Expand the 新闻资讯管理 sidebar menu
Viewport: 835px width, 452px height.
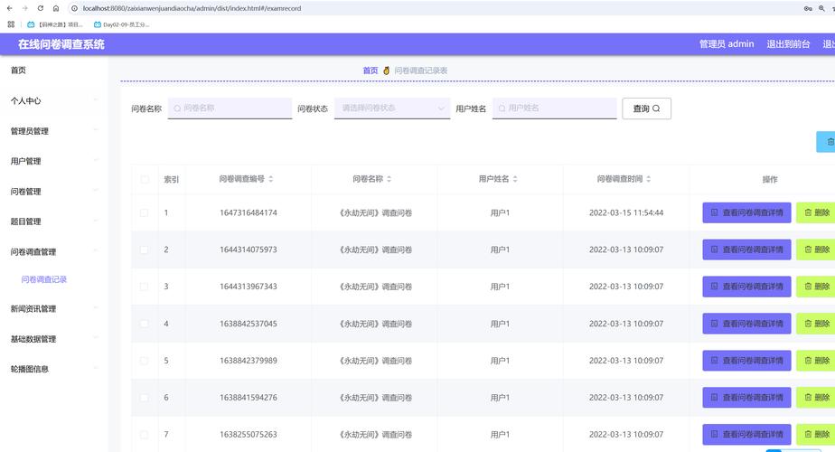(x=53, y=308)
